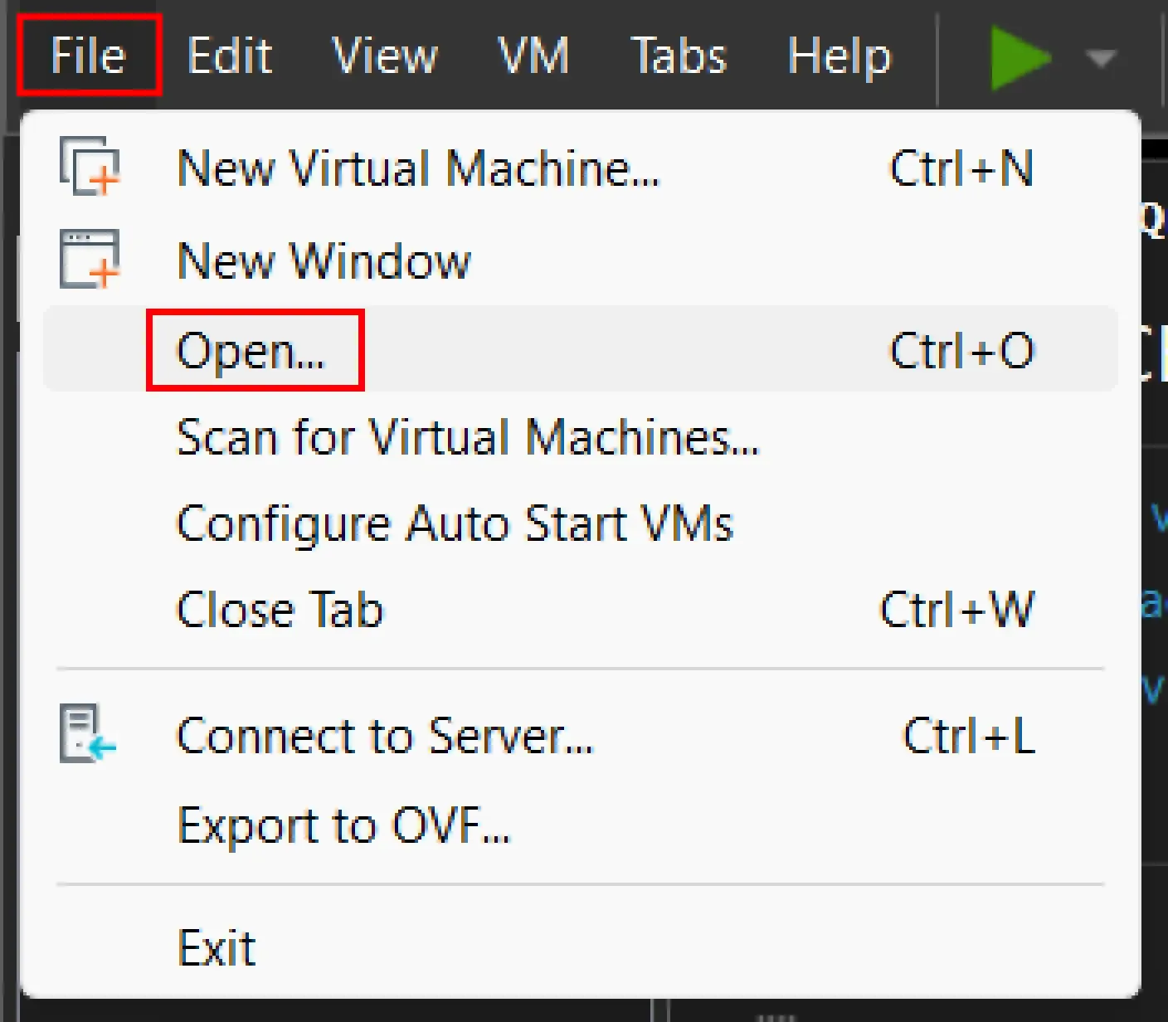Open the Edit menu
The height and width of the screenshot is (1022, 1168).
[x=230, y=56]
